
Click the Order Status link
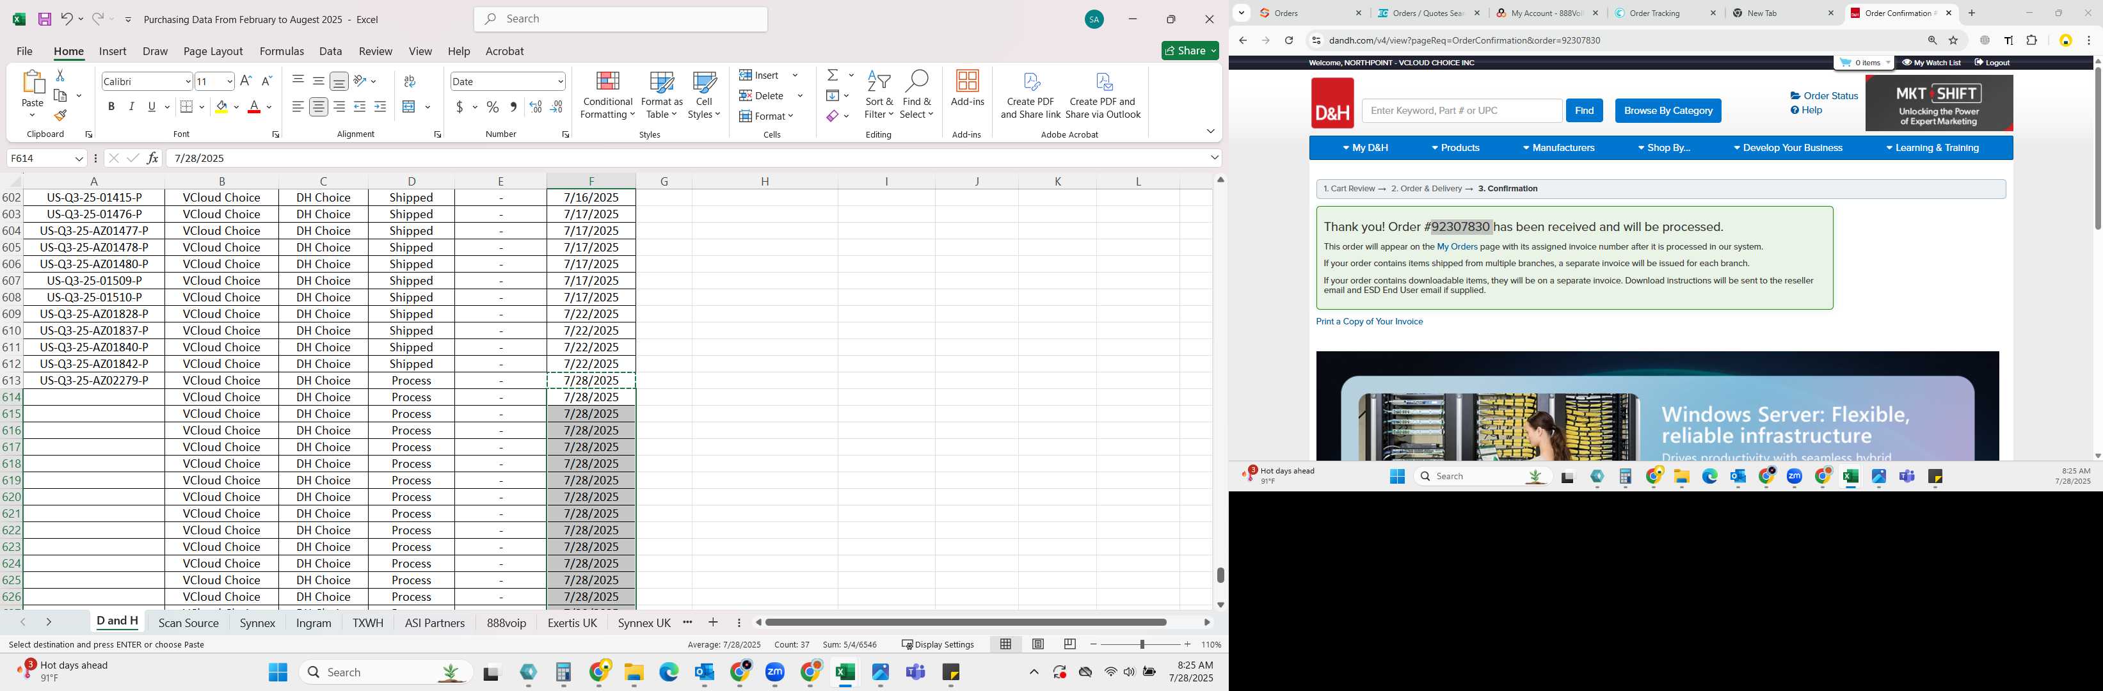point(1824,95)
